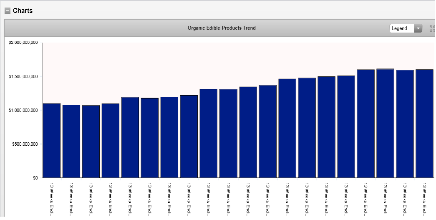Click the $0 axis label
The width and height of the screenshot is (436, 220).
pyautogui.click(x=35, y=178)
